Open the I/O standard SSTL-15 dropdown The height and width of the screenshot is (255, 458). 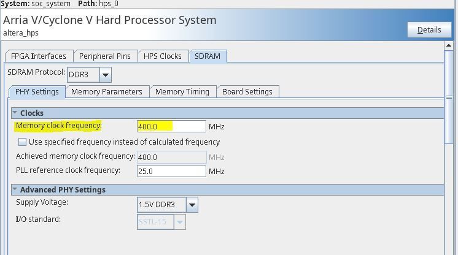pyautogui.click(x=180, y=222)
